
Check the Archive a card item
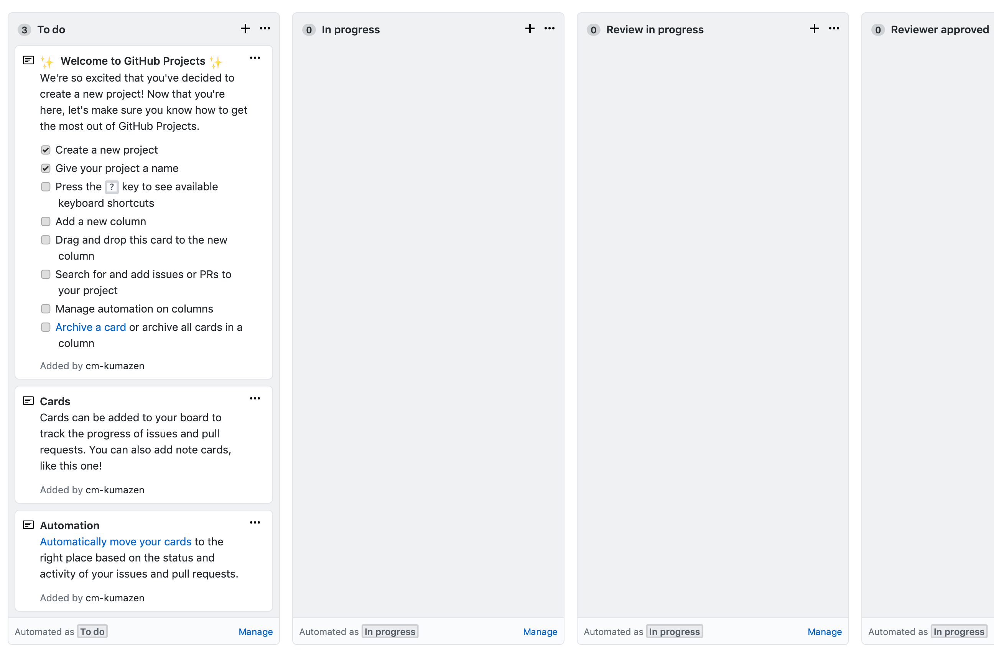click(x=46, y=327)
